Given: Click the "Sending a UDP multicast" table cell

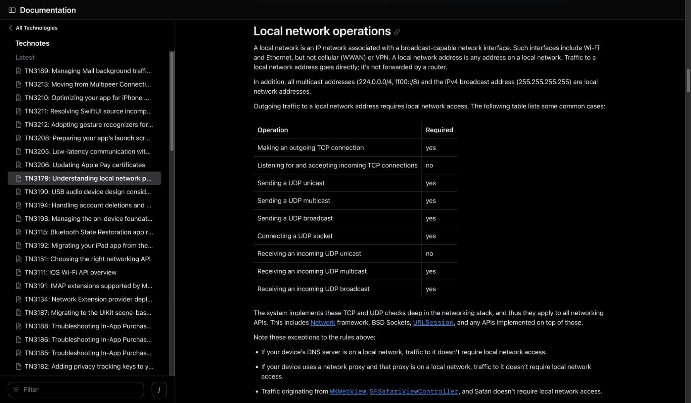Looking at the screenshot, I should [x=338, y=201].
